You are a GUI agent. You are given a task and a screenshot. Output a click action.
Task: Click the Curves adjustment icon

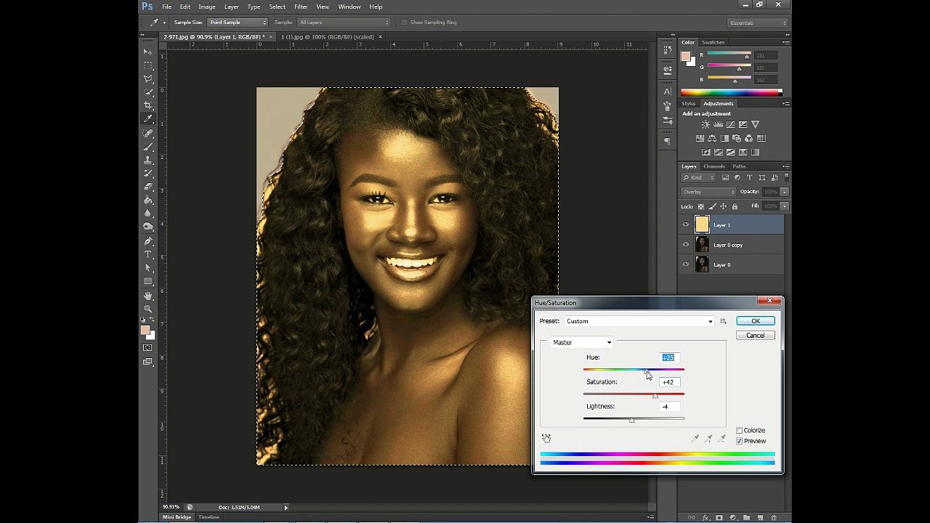[x=730, y=125]
